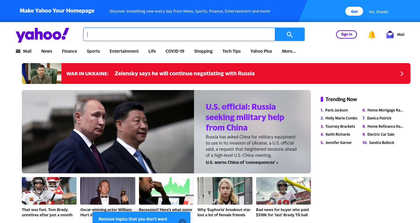Go to the Sports section
The height and width of the screenshot is (223, 420).
[93, 51]
